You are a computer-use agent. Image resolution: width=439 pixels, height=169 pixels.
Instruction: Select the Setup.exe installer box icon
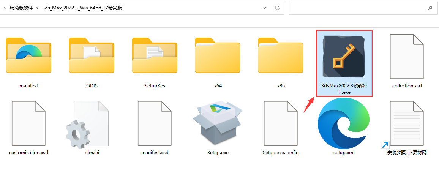[x=218, y=123]
